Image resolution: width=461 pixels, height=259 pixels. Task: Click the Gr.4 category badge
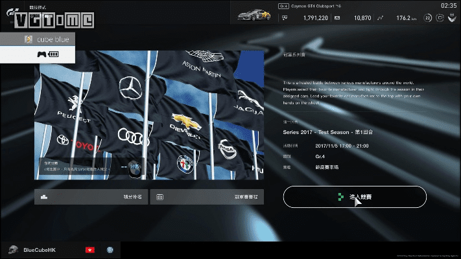pos(284,6)
